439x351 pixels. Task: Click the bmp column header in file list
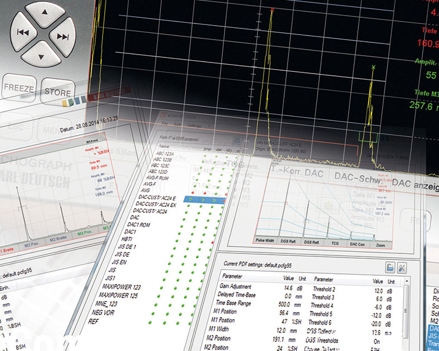tap(207, 149)
